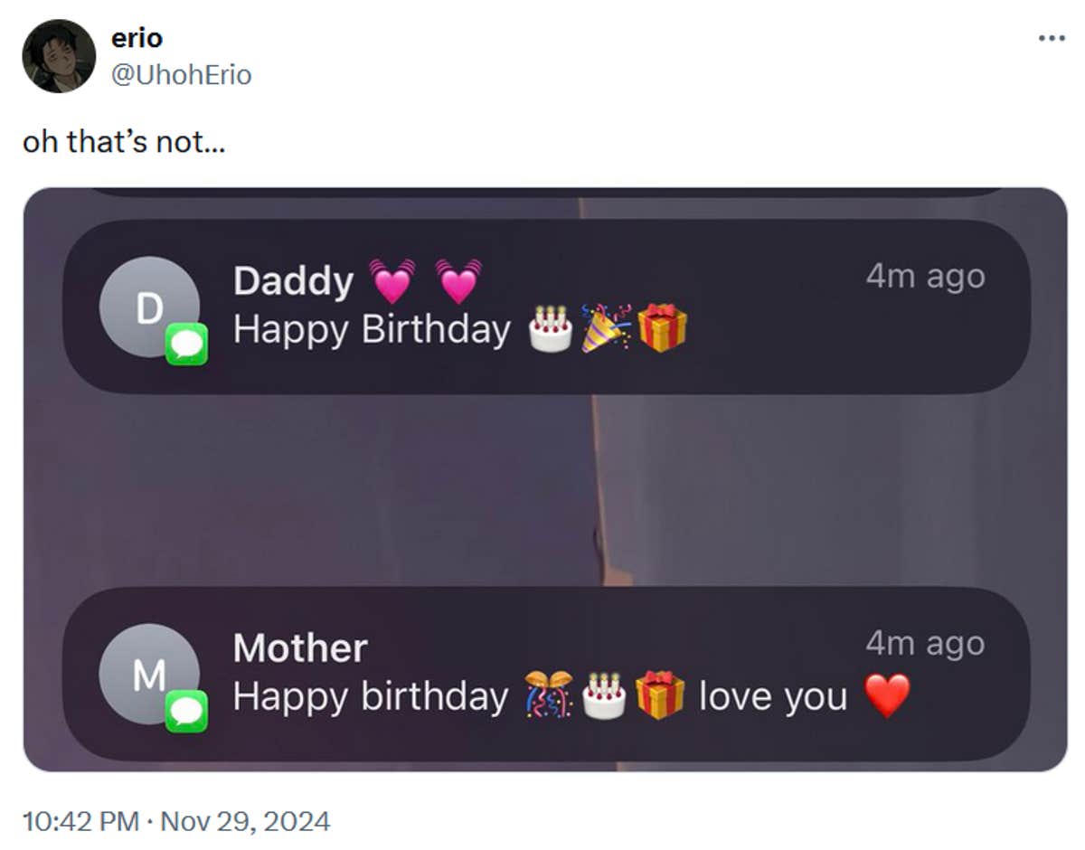Click the birthday cake emoji in Daddy's message
Viewport: 1085px width, 850px height.
click(x=552, y=329)
